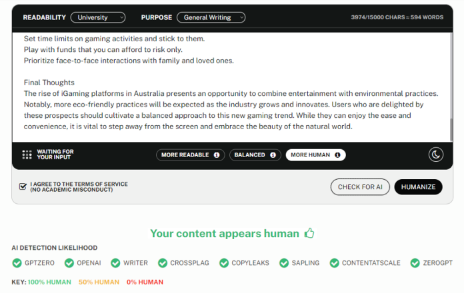Select the More Human mode
Viewport: 464px width, 293px height.
(x=315, y=155)
